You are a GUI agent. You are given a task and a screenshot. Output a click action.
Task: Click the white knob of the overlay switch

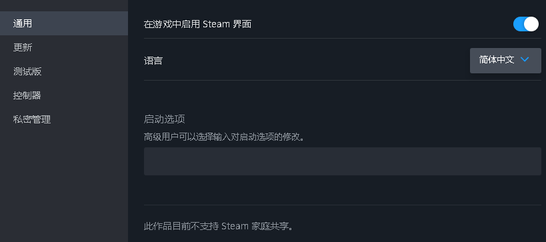(531, 24)
